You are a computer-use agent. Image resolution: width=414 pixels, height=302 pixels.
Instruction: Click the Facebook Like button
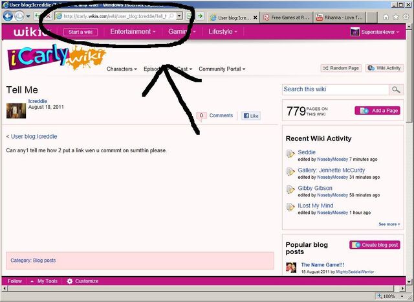click(251, 116)
